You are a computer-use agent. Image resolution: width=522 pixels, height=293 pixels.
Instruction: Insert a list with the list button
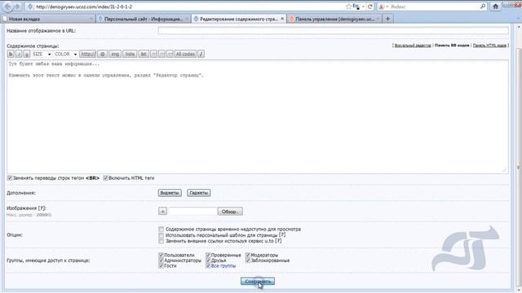pyautogui.click(x=144, y=54)
